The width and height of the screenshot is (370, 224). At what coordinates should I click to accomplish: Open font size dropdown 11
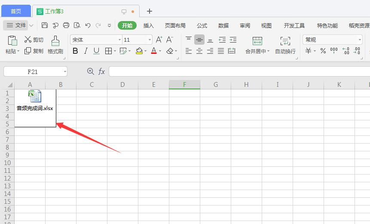(150, 40)
